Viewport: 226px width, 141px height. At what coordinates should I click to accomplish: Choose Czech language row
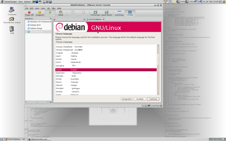106,56
